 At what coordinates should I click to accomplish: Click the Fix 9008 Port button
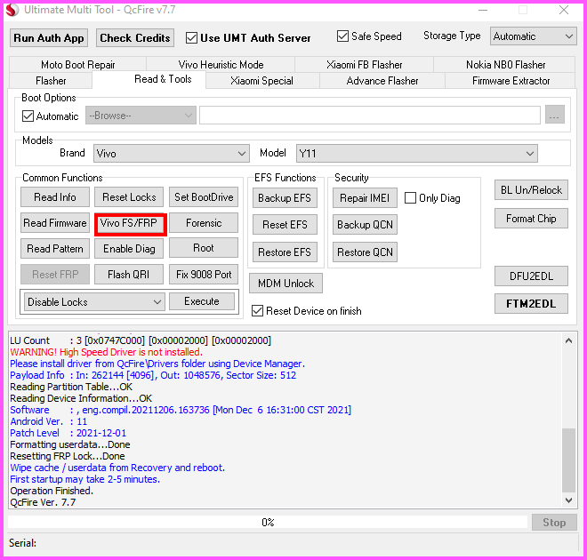[204, 275]
